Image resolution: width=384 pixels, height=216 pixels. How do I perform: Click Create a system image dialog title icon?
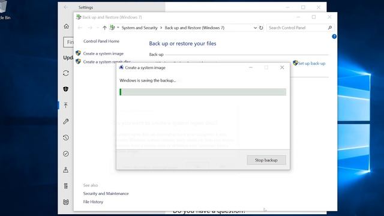point(121,67)
